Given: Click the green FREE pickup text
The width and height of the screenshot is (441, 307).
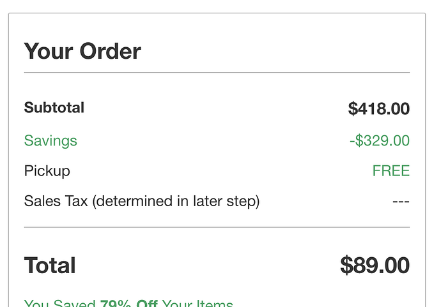Looking at the screenshot, I should (391, 171).
